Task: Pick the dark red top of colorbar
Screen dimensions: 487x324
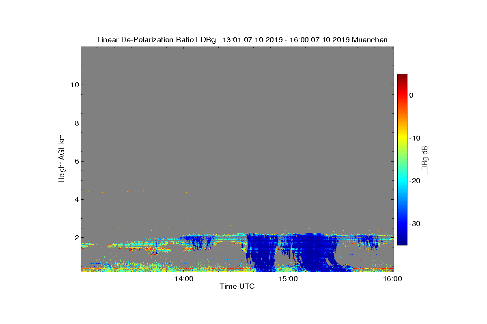Action: point(402,76)
